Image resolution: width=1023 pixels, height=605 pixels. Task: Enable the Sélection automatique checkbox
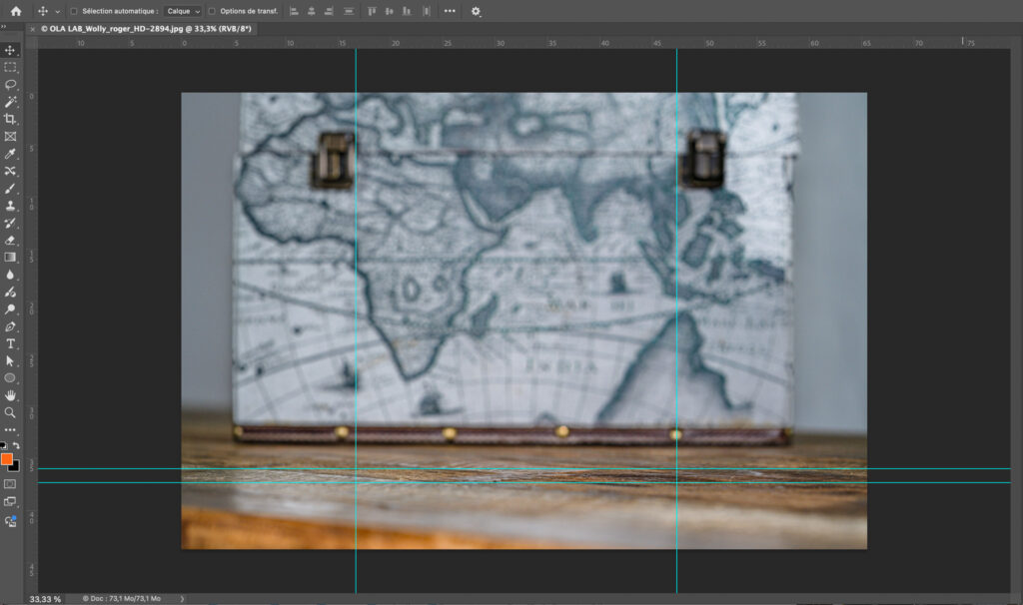point(74,11)
